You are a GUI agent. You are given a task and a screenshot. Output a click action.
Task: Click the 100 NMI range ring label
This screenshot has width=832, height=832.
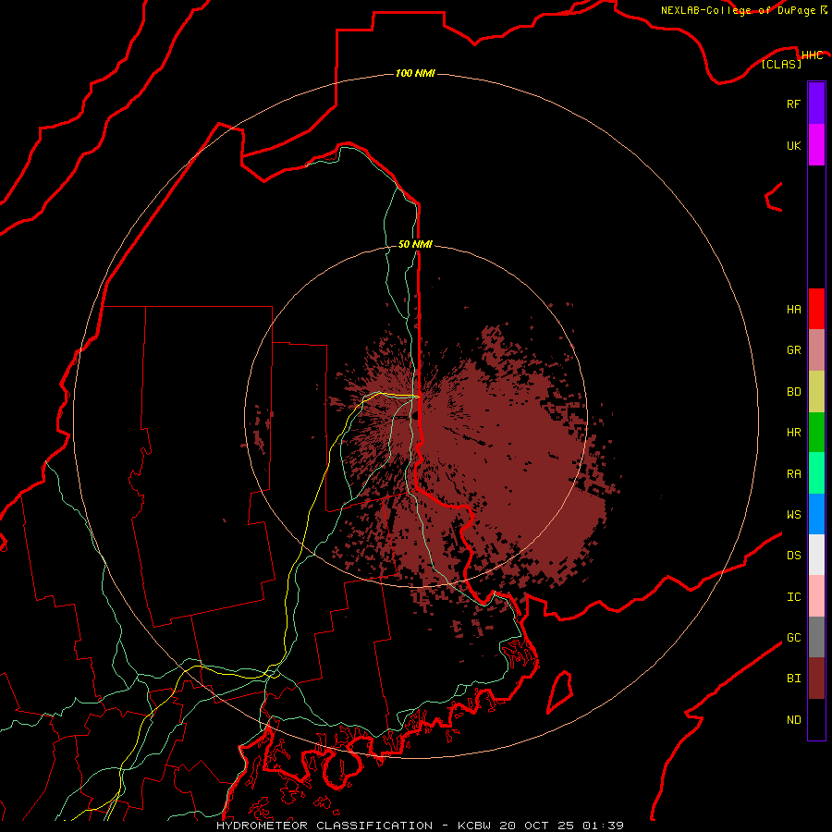click(415, 73)
